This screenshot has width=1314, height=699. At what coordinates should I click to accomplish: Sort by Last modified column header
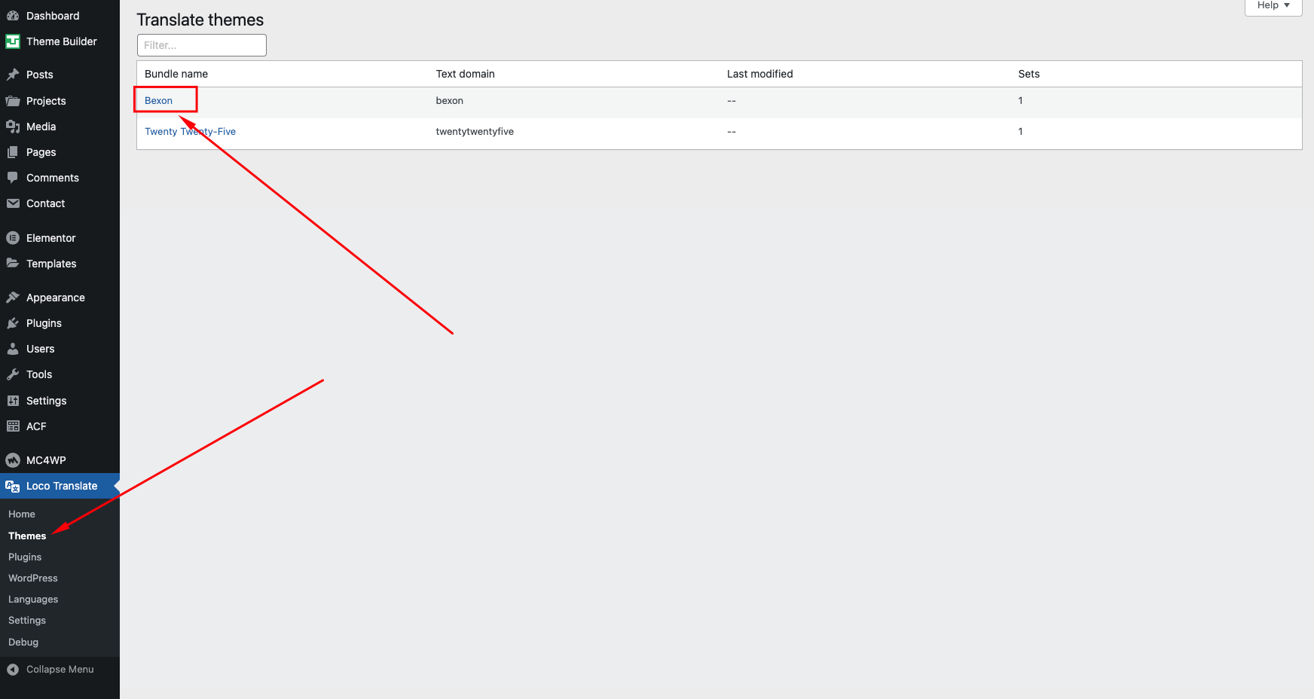tap(759, 74)
